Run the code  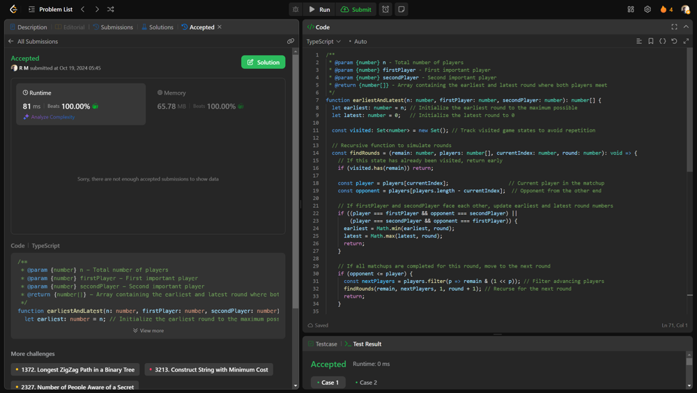[x=320, y=9]
